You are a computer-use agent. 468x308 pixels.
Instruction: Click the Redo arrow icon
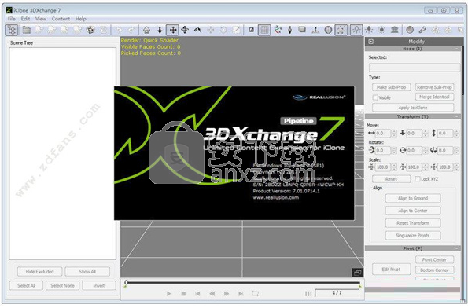pos(131,30)
